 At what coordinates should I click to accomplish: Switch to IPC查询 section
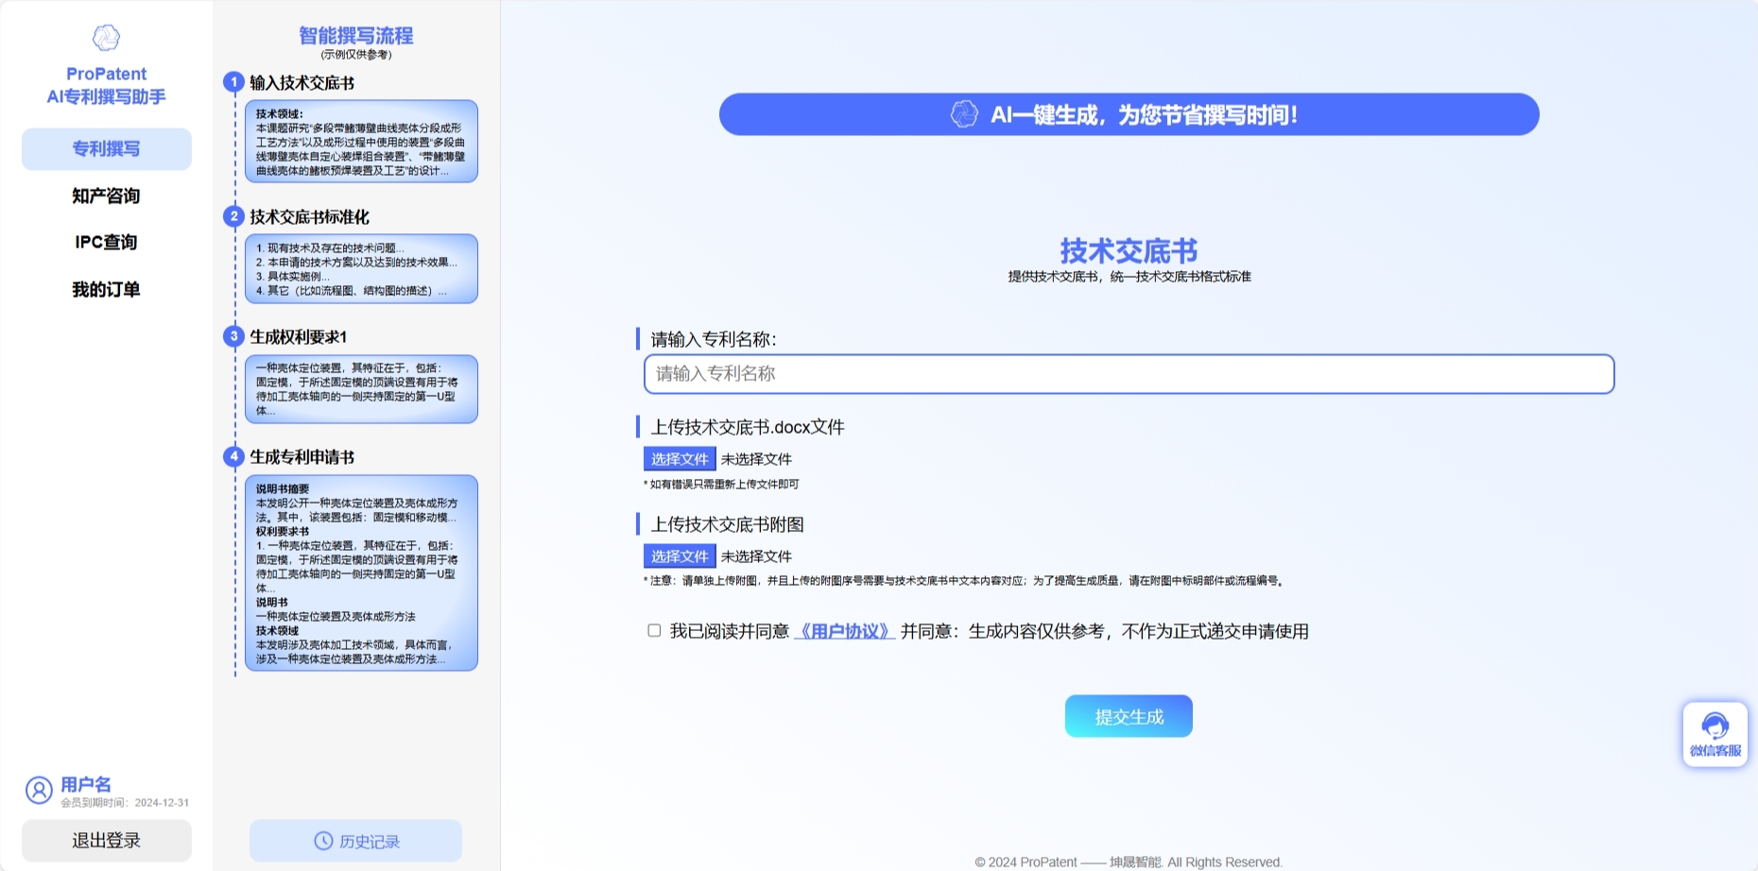point(105,242)
